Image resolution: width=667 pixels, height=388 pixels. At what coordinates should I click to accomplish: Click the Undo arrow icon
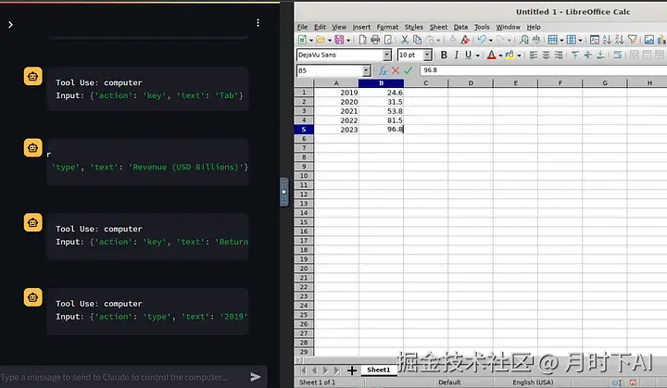[x=482, y=40]
